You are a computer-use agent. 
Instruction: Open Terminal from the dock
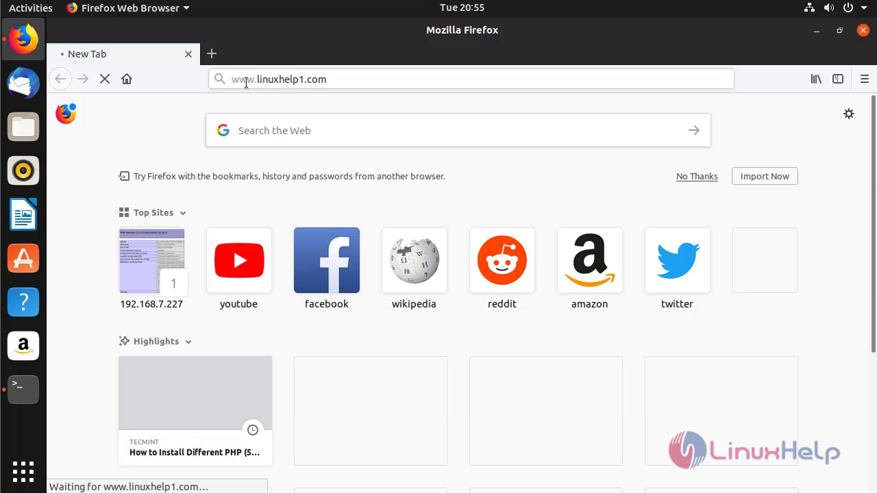pos(23,390)
